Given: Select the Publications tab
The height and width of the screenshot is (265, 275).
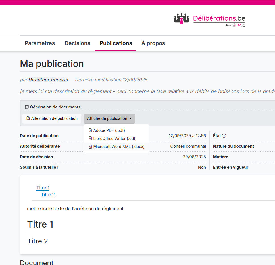Looking at the screenshot, I should [116, 43].
